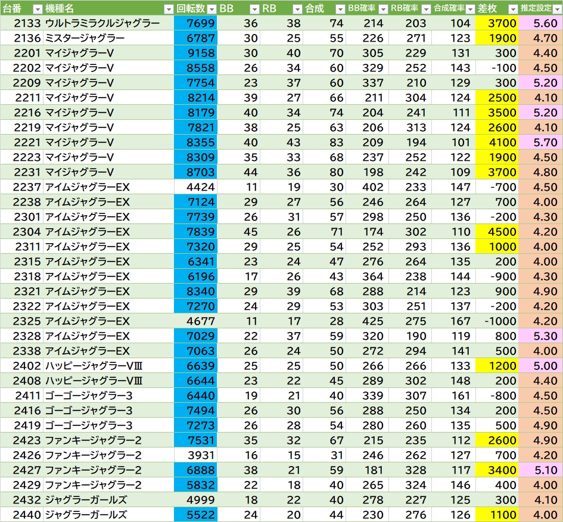Click rotation count cell 9158
The image size is (563, 522).
[195, 53]
